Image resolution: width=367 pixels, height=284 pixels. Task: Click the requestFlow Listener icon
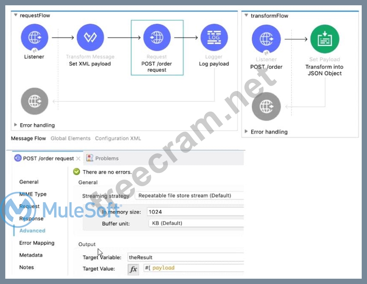[x=34, y=38]
